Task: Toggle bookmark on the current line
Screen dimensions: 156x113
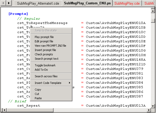Action: pyautogui.click(x=45, y=65)
